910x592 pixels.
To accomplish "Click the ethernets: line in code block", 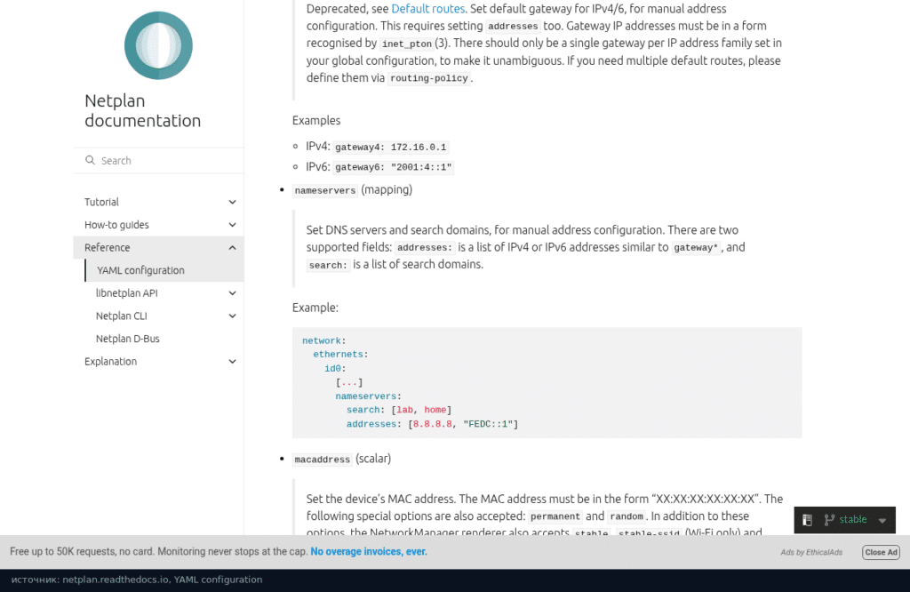I will pos(340,355).
